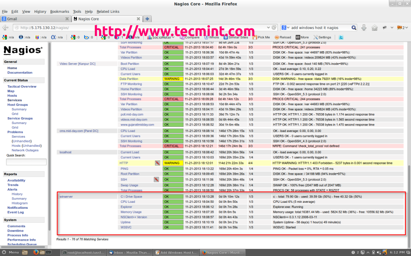Open the History menu

40,12
